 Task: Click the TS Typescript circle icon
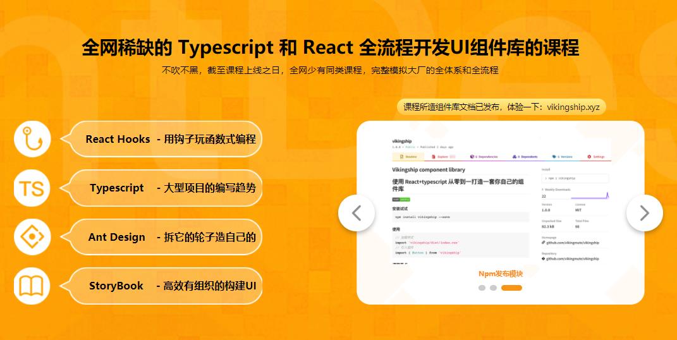tap(32, 188)
